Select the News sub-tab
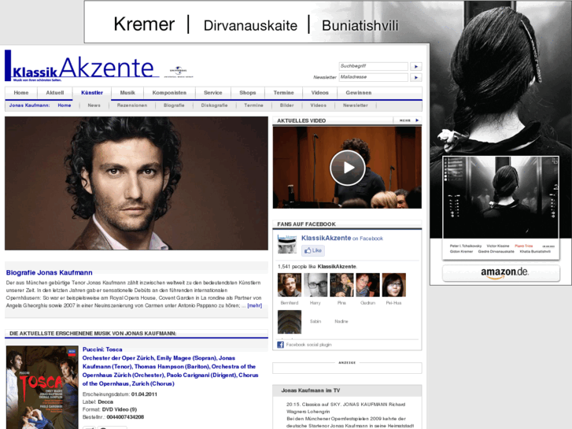The width and height of the screenshot is (572, 429). click(94, 105)
